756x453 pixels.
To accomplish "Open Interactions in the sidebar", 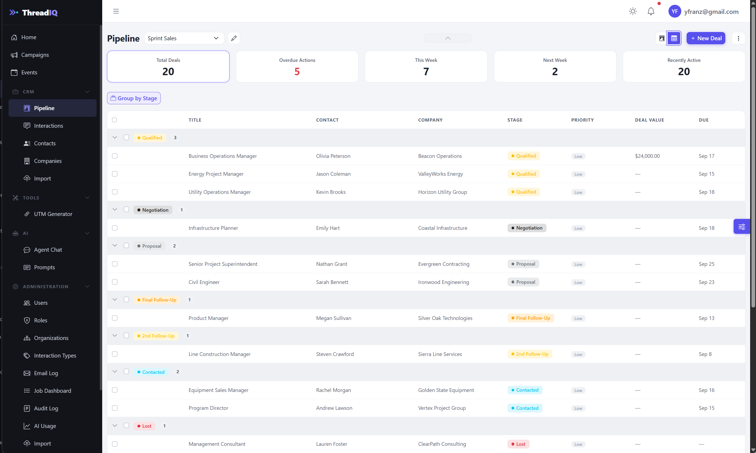I will pyautogui.click(x=48, y=126).
